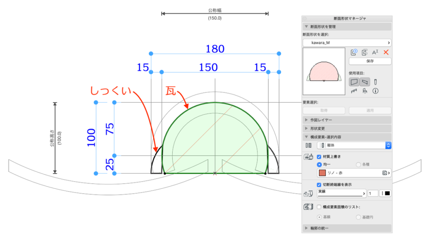Click the texture icon in リノ - 赤 field
The height and width of the screenshot is (241, 427).
[x=385, y=173]
